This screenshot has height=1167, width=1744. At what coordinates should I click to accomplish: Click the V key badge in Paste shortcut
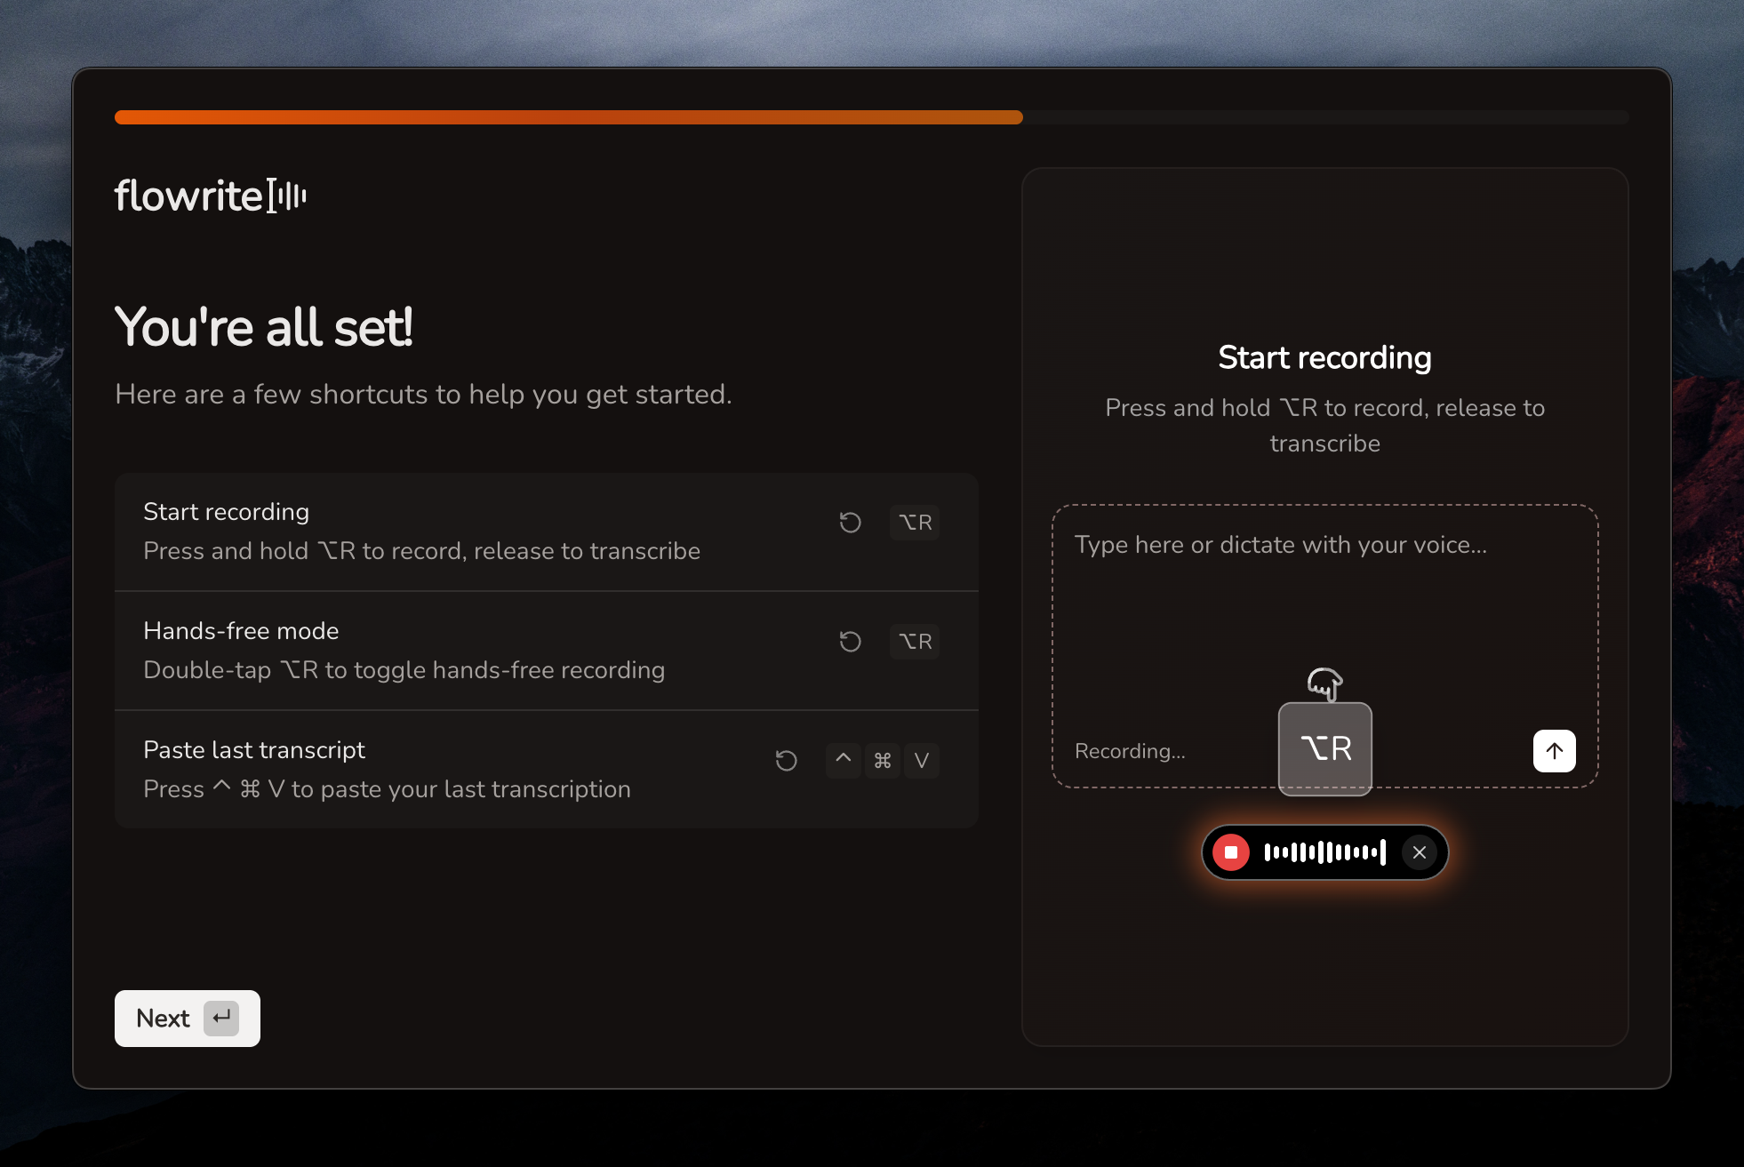pyautogui.click(x=922, y=761)
